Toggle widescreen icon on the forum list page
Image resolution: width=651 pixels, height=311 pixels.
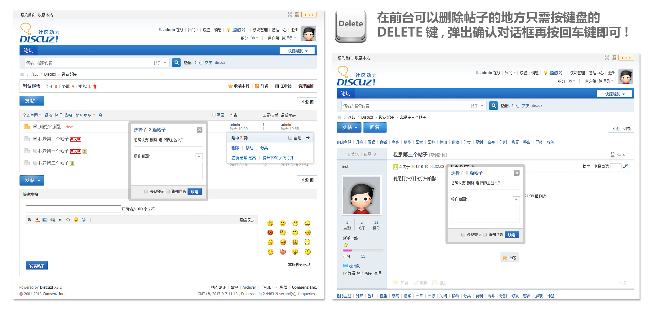290,15
